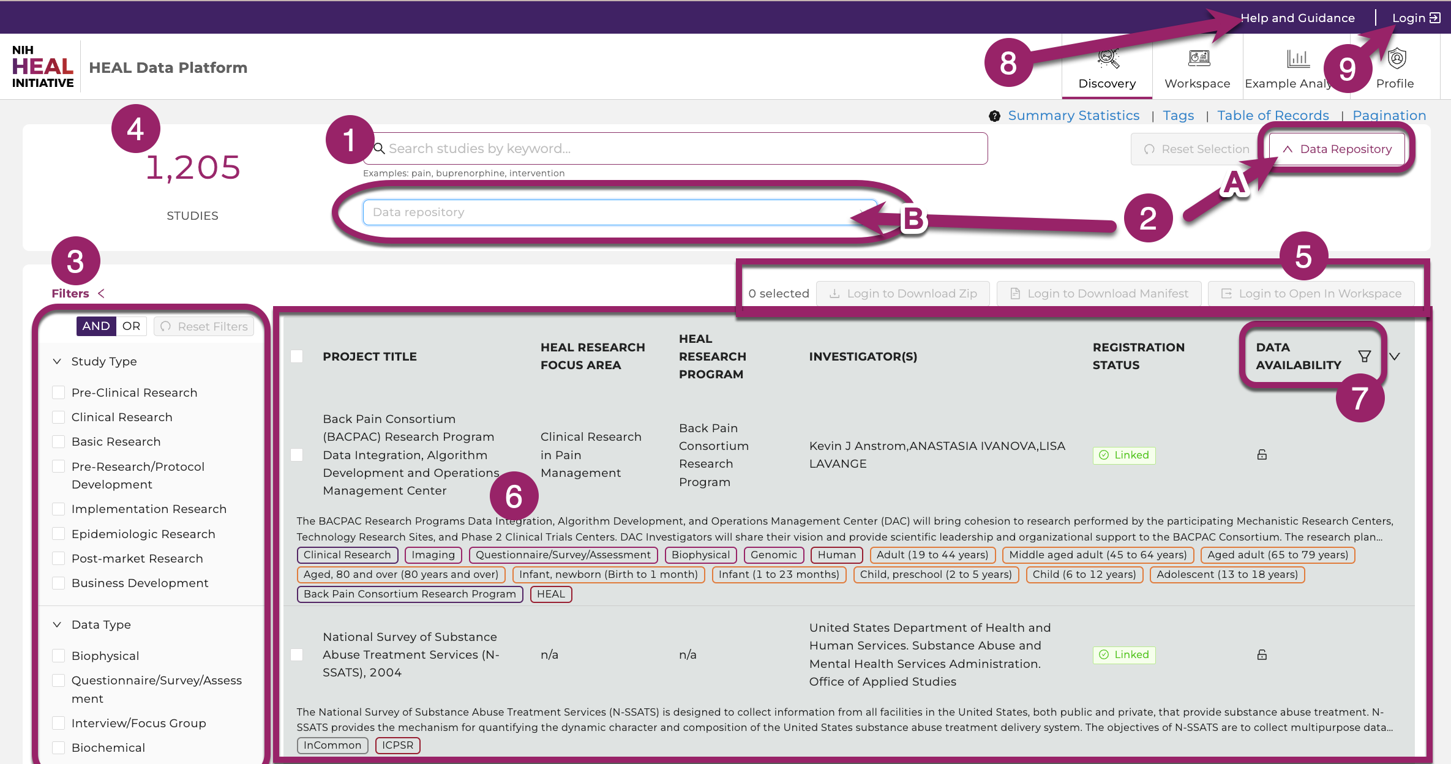Screen dimensions: 1451x764
Task: Expand the table column options chevron
Action: tap(1394, 356)
